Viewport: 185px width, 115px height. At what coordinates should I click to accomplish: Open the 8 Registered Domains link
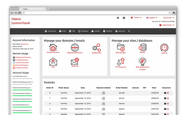click(x=23, y=57)
